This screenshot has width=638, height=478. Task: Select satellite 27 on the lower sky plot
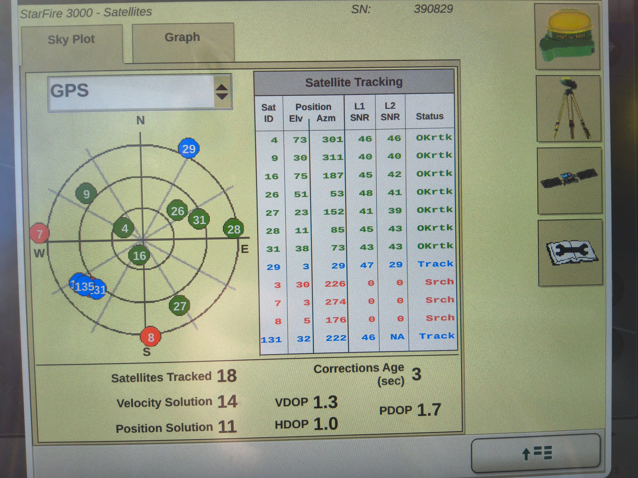click(x=179, y=306)
